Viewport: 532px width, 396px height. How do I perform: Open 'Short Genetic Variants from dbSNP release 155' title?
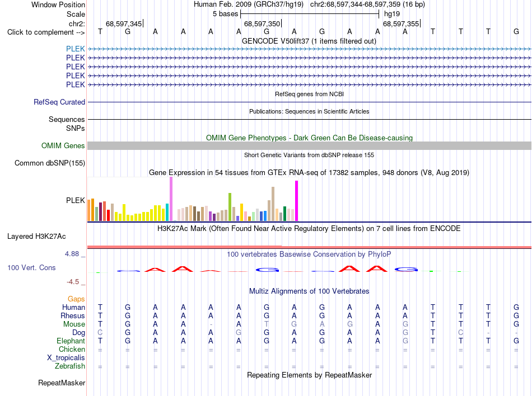[309, 155]
